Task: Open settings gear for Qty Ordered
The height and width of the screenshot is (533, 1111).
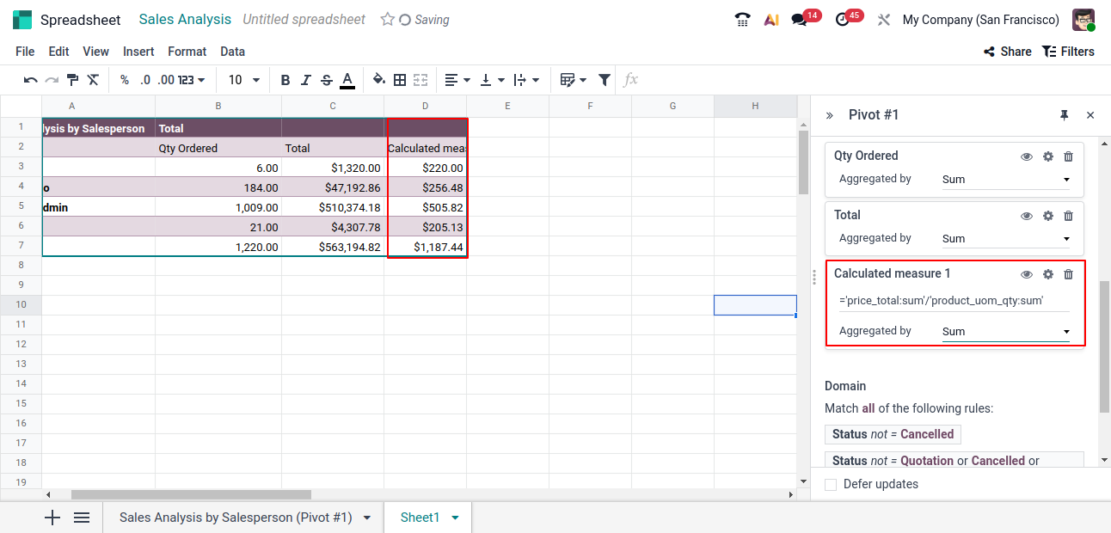Action: click(x=1047, y=156)
